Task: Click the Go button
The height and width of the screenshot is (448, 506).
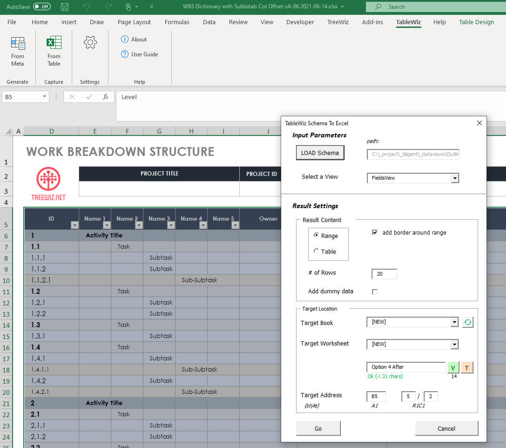Action: 318,428
